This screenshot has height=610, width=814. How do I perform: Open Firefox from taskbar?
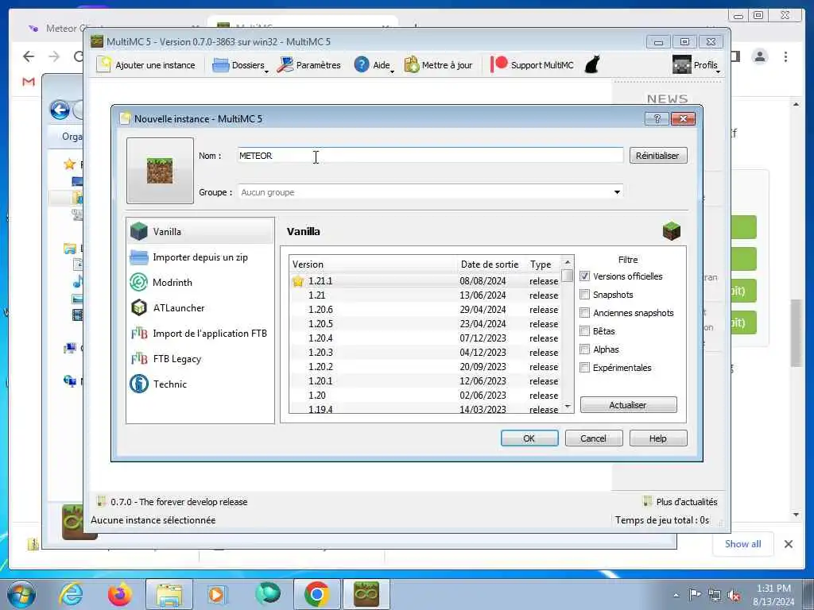[x=119, y=594]
